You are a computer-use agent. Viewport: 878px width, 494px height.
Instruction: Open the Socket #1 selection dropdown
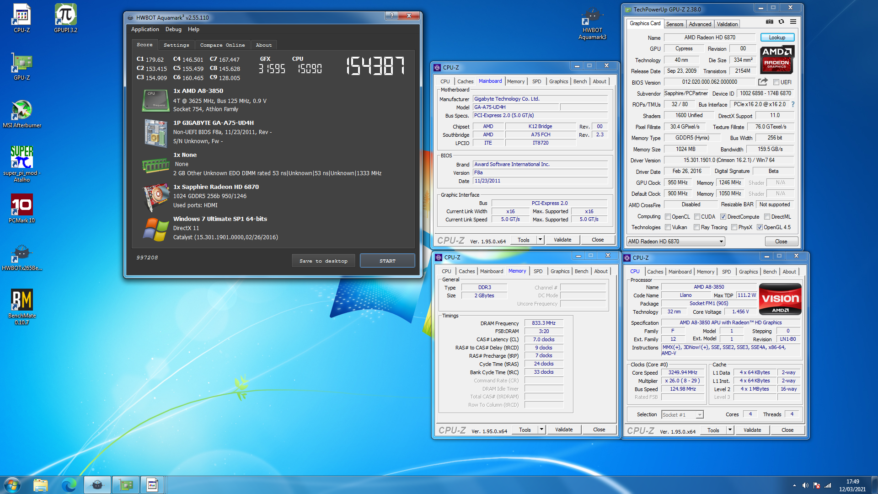(x=682, y=415)
